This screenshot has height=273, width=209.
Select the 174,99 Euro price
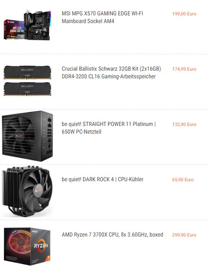(x=184, y=69)
